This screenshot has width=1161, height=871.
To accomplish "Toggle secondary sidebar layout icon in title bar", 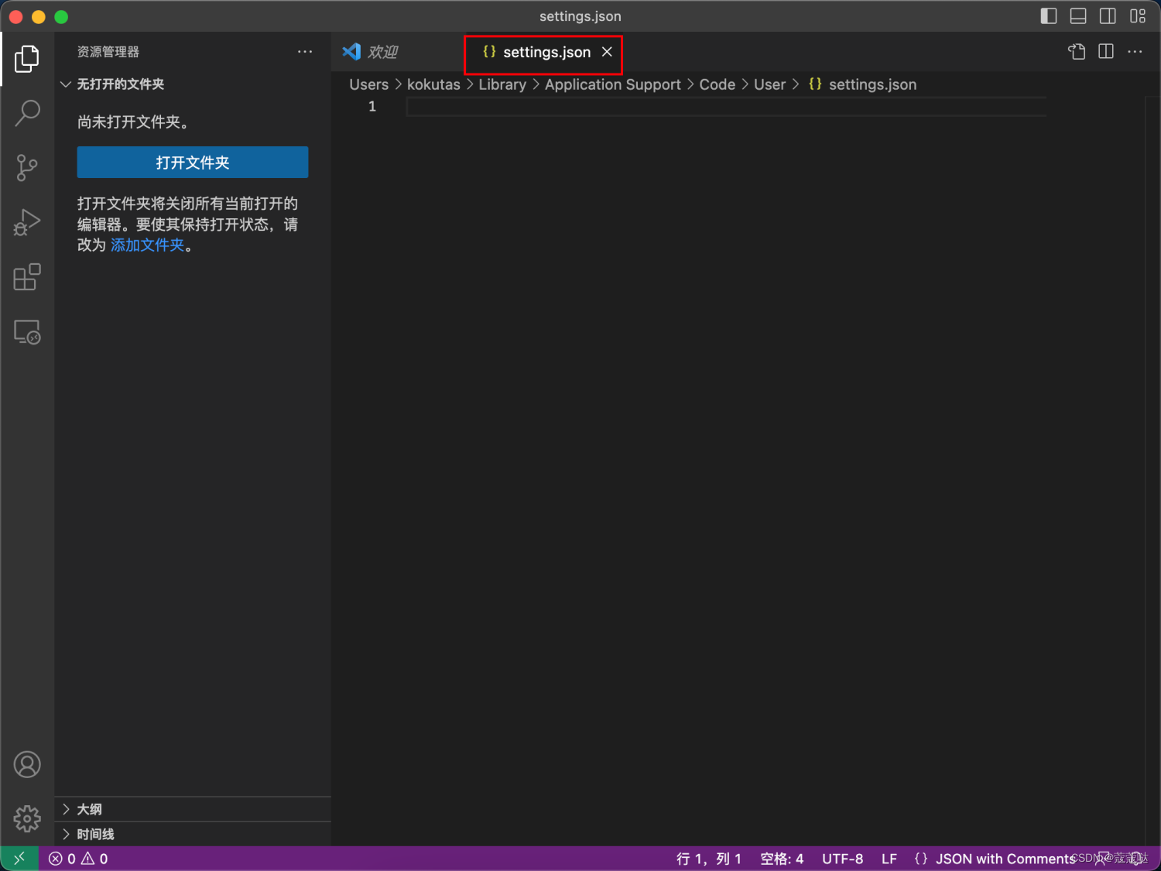I will click(1108, 16).
